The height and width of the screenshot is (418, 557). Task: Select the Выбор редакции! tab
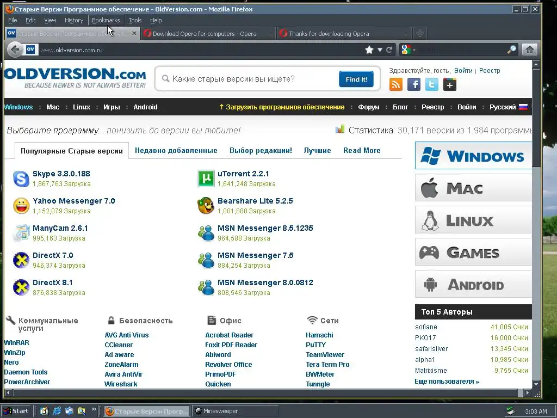pos(261,150)
